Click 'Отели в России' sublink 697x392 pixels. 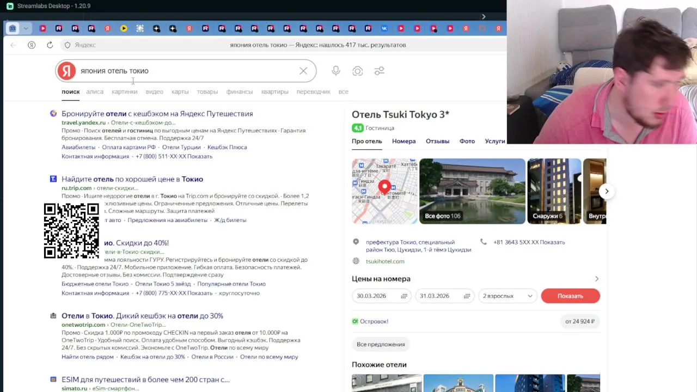(212, 357)
